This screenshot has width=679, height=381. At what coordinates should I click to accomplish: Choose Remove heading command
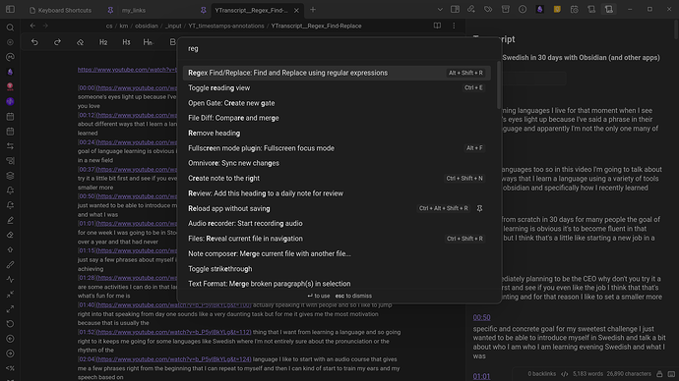(337, 133)
